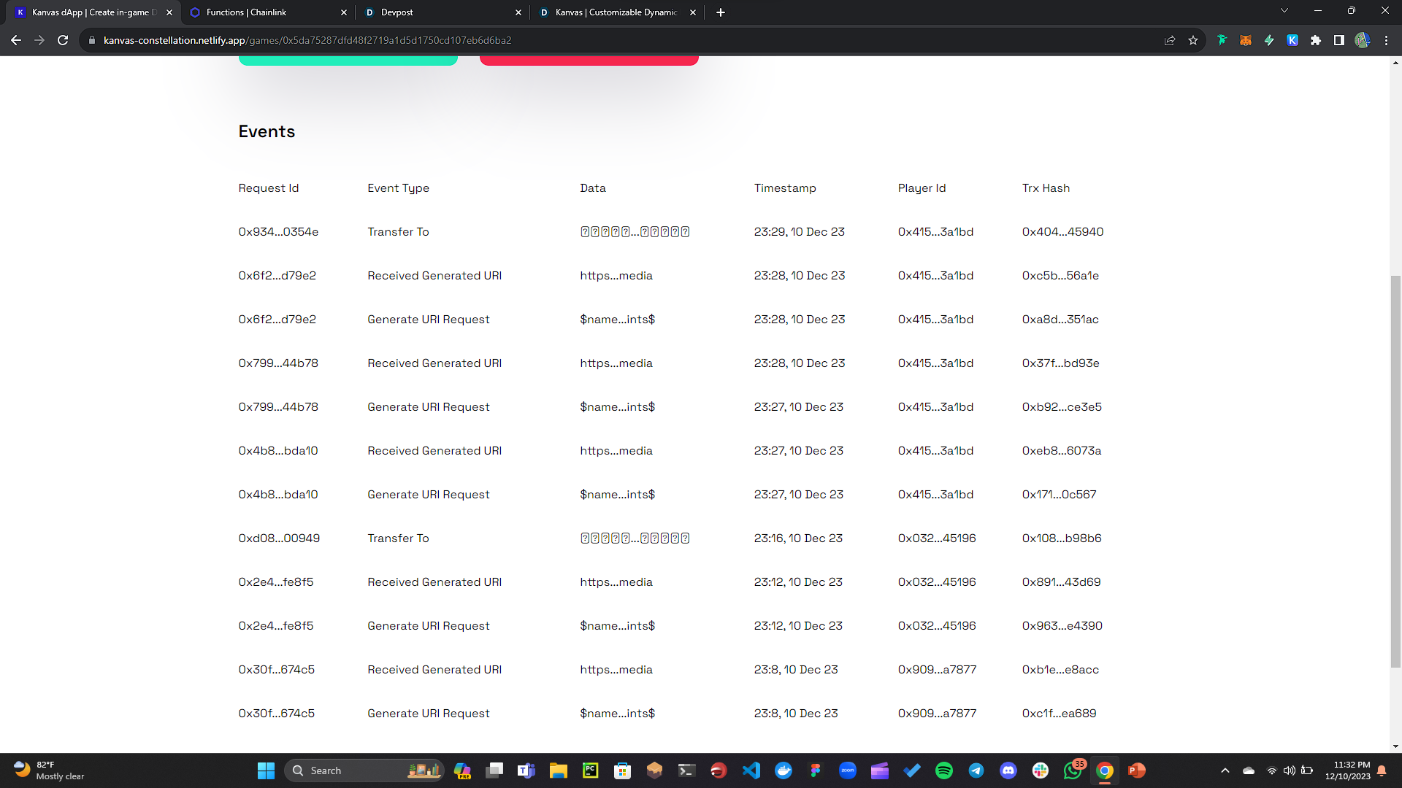Open the MetaMask fox extension
The height and width of the screenshot is (788, 1402).
point(1246,40)
